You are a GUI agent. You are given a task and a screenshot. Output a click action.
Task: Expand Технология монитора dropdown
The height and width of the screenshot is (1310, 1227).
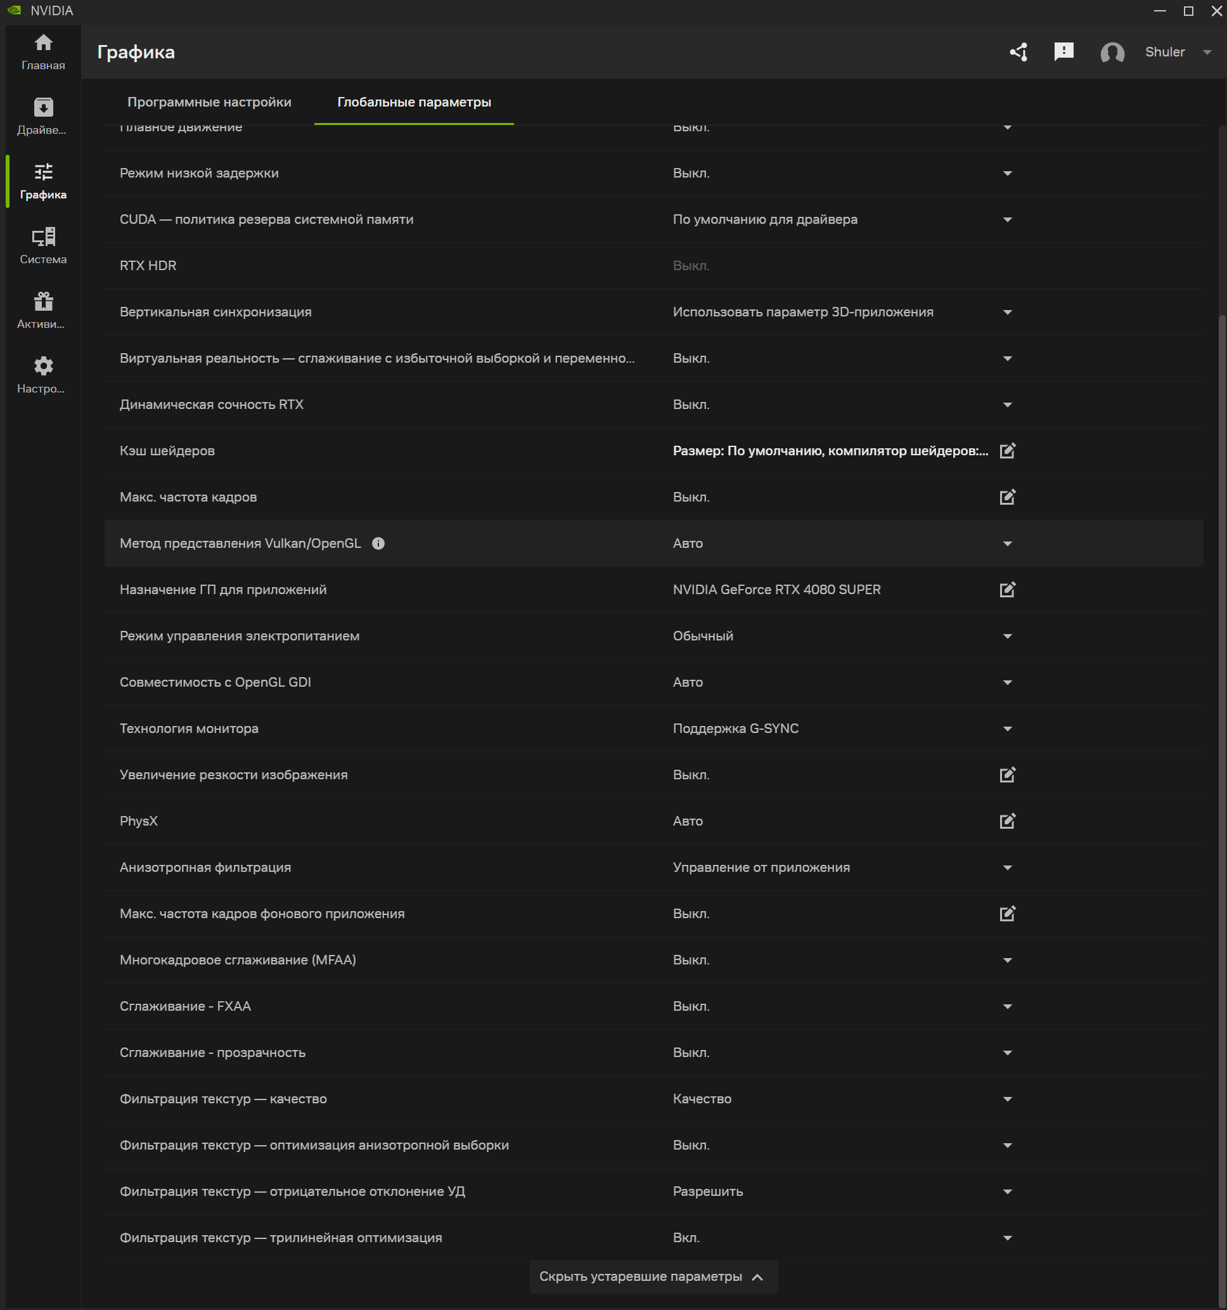point(1008,729)
